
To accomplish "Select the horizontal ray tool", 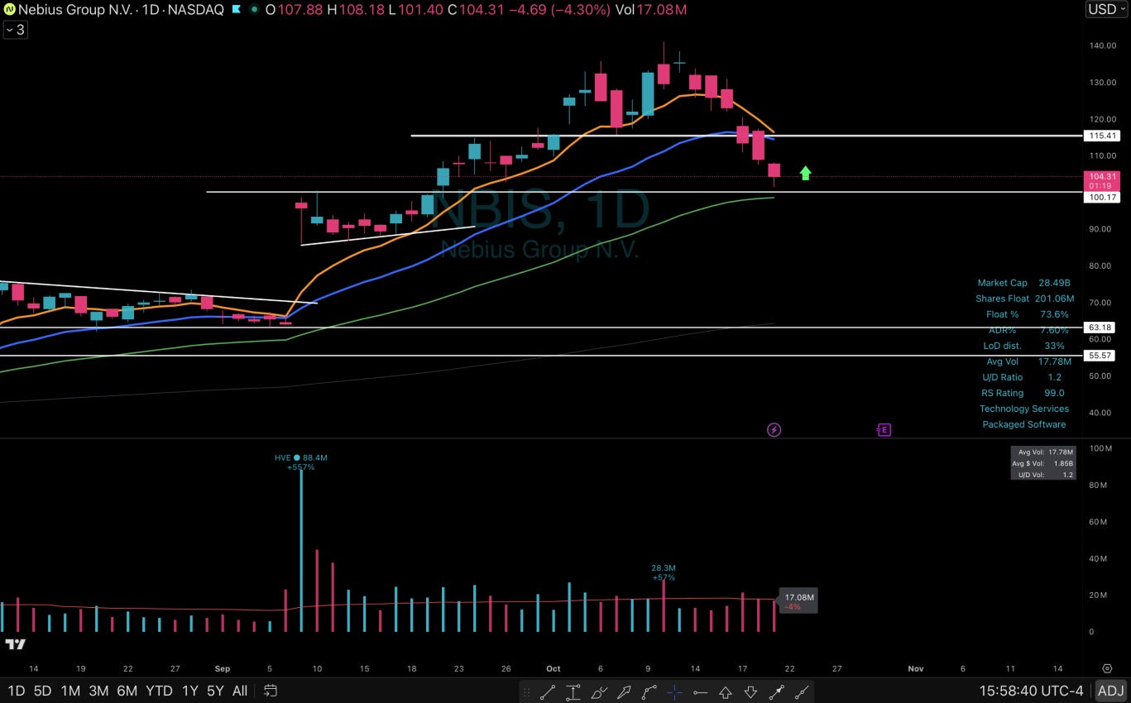I will coord(700,692).
